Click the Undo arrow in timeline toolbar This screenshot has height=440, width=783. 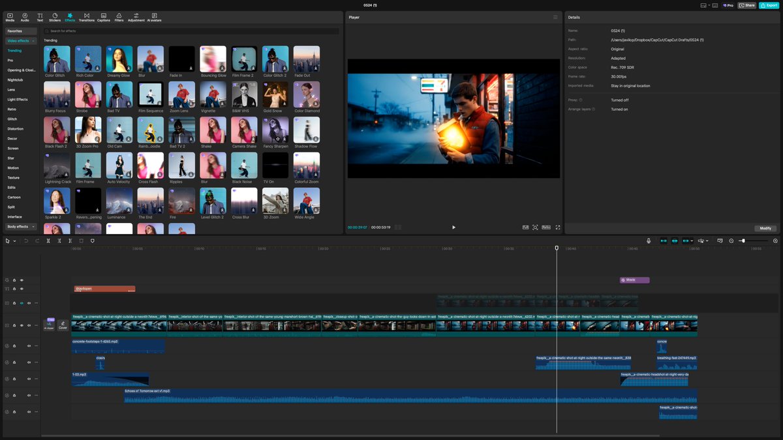(26, 241)
